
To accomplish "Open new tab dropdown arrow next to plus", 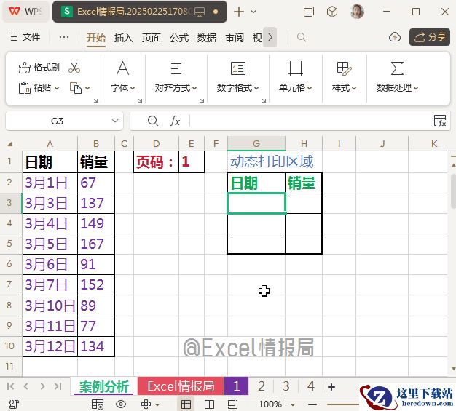I will tap(253, 12).
